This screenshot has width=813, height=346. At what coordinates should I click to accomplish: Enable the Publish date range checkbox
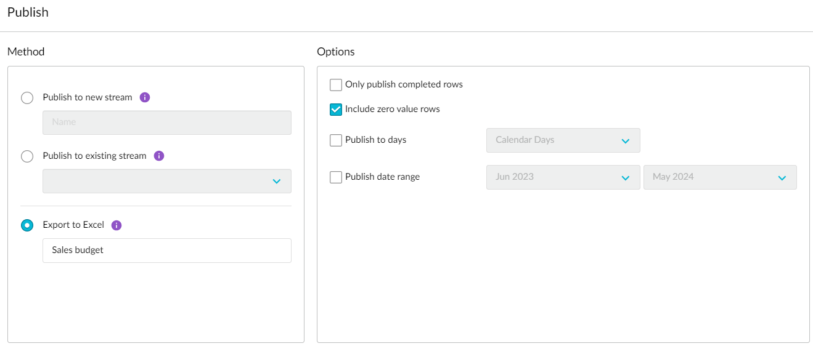click(336, 177)
